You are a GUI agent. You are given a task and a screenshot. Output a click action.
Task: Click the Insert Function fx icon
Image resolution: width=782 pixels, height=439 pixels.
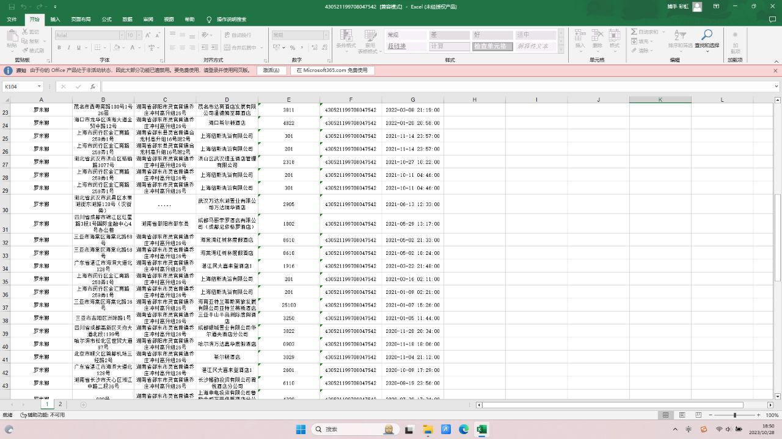click(93, 87)
